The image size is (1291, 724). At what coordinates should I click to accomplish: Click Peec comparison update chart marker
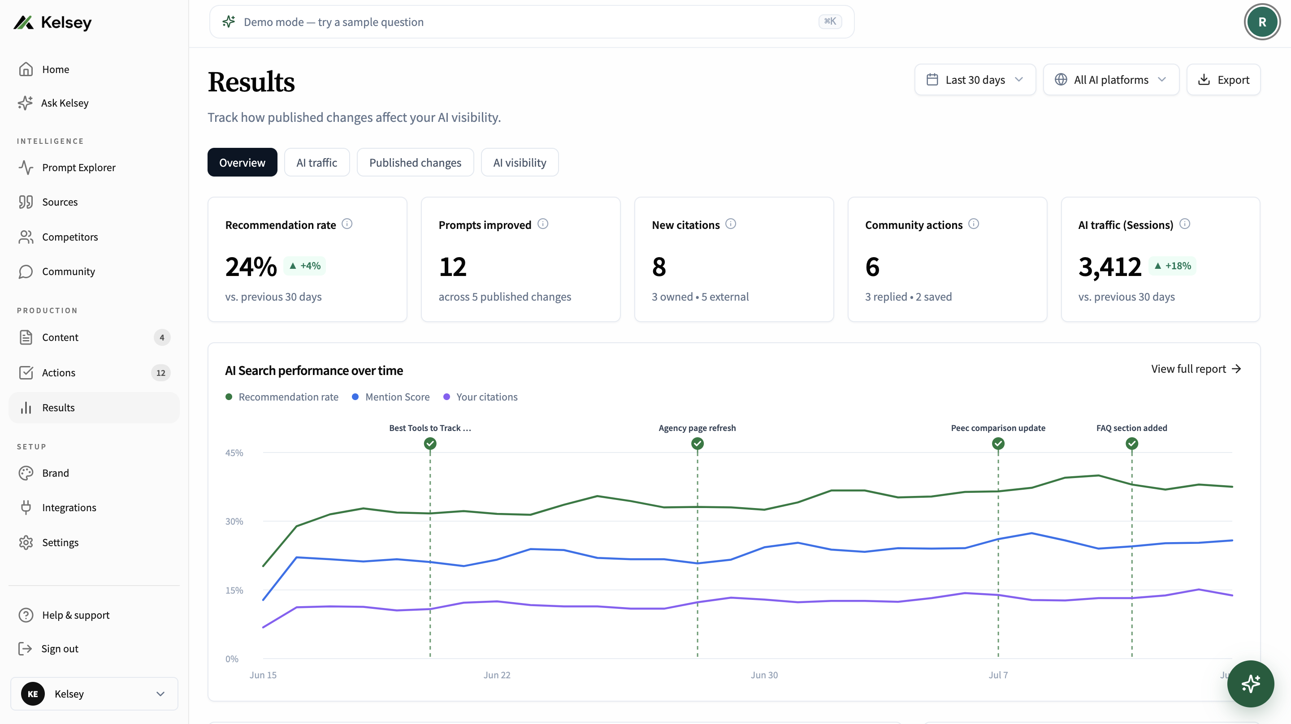click(x=998, y=444)
